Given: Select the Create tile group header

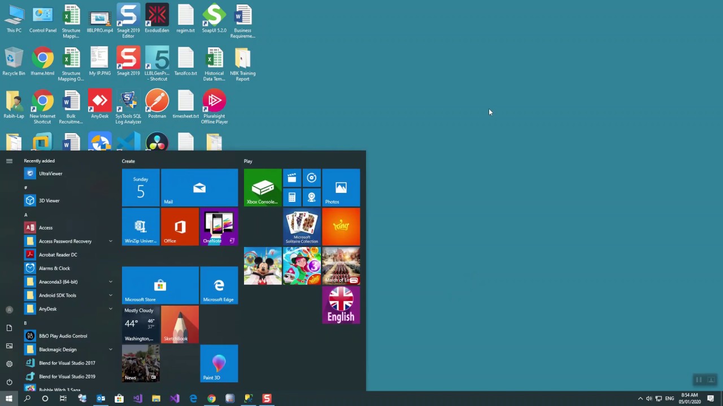Looking at the screenshot, I should click(128, 161).
